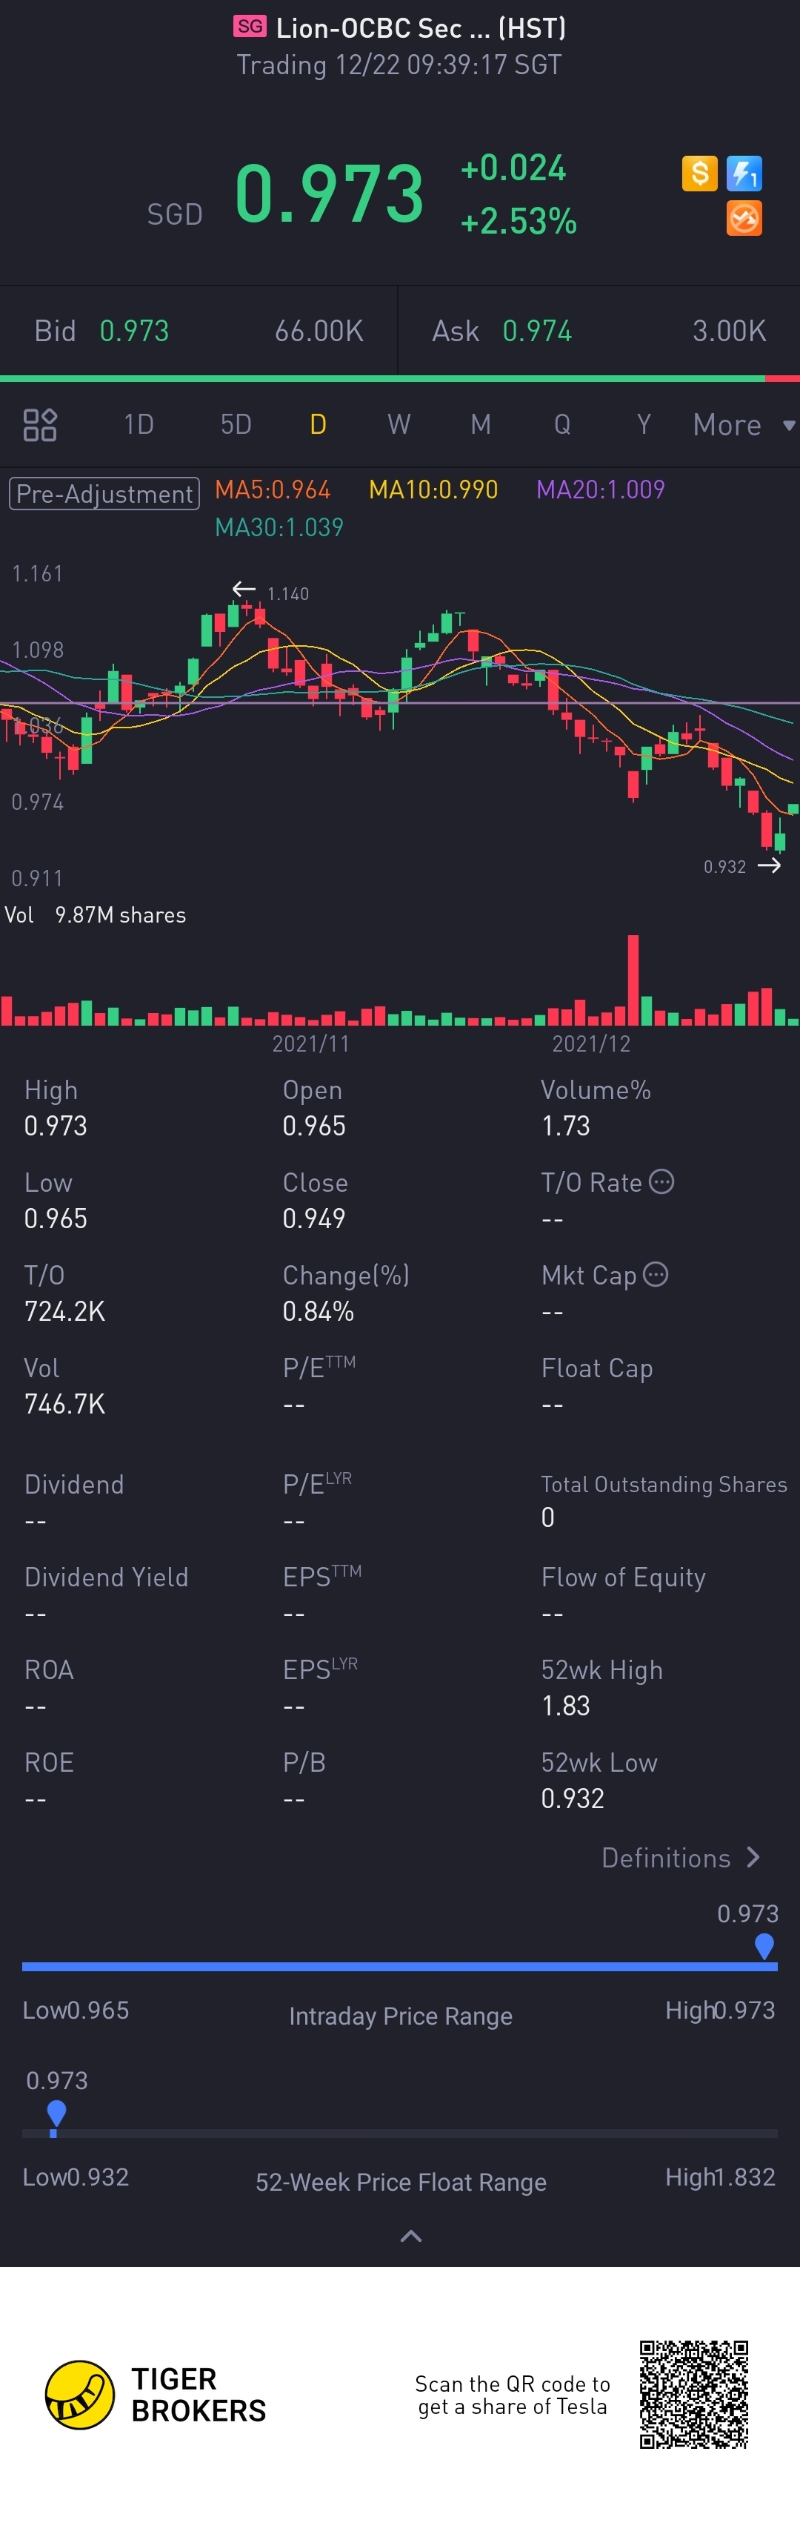The width and height of the screenshot is (800, 2523).
Task: Tap the Ask price 0.974
Action: pyautogui.click(x=536, y=331)
